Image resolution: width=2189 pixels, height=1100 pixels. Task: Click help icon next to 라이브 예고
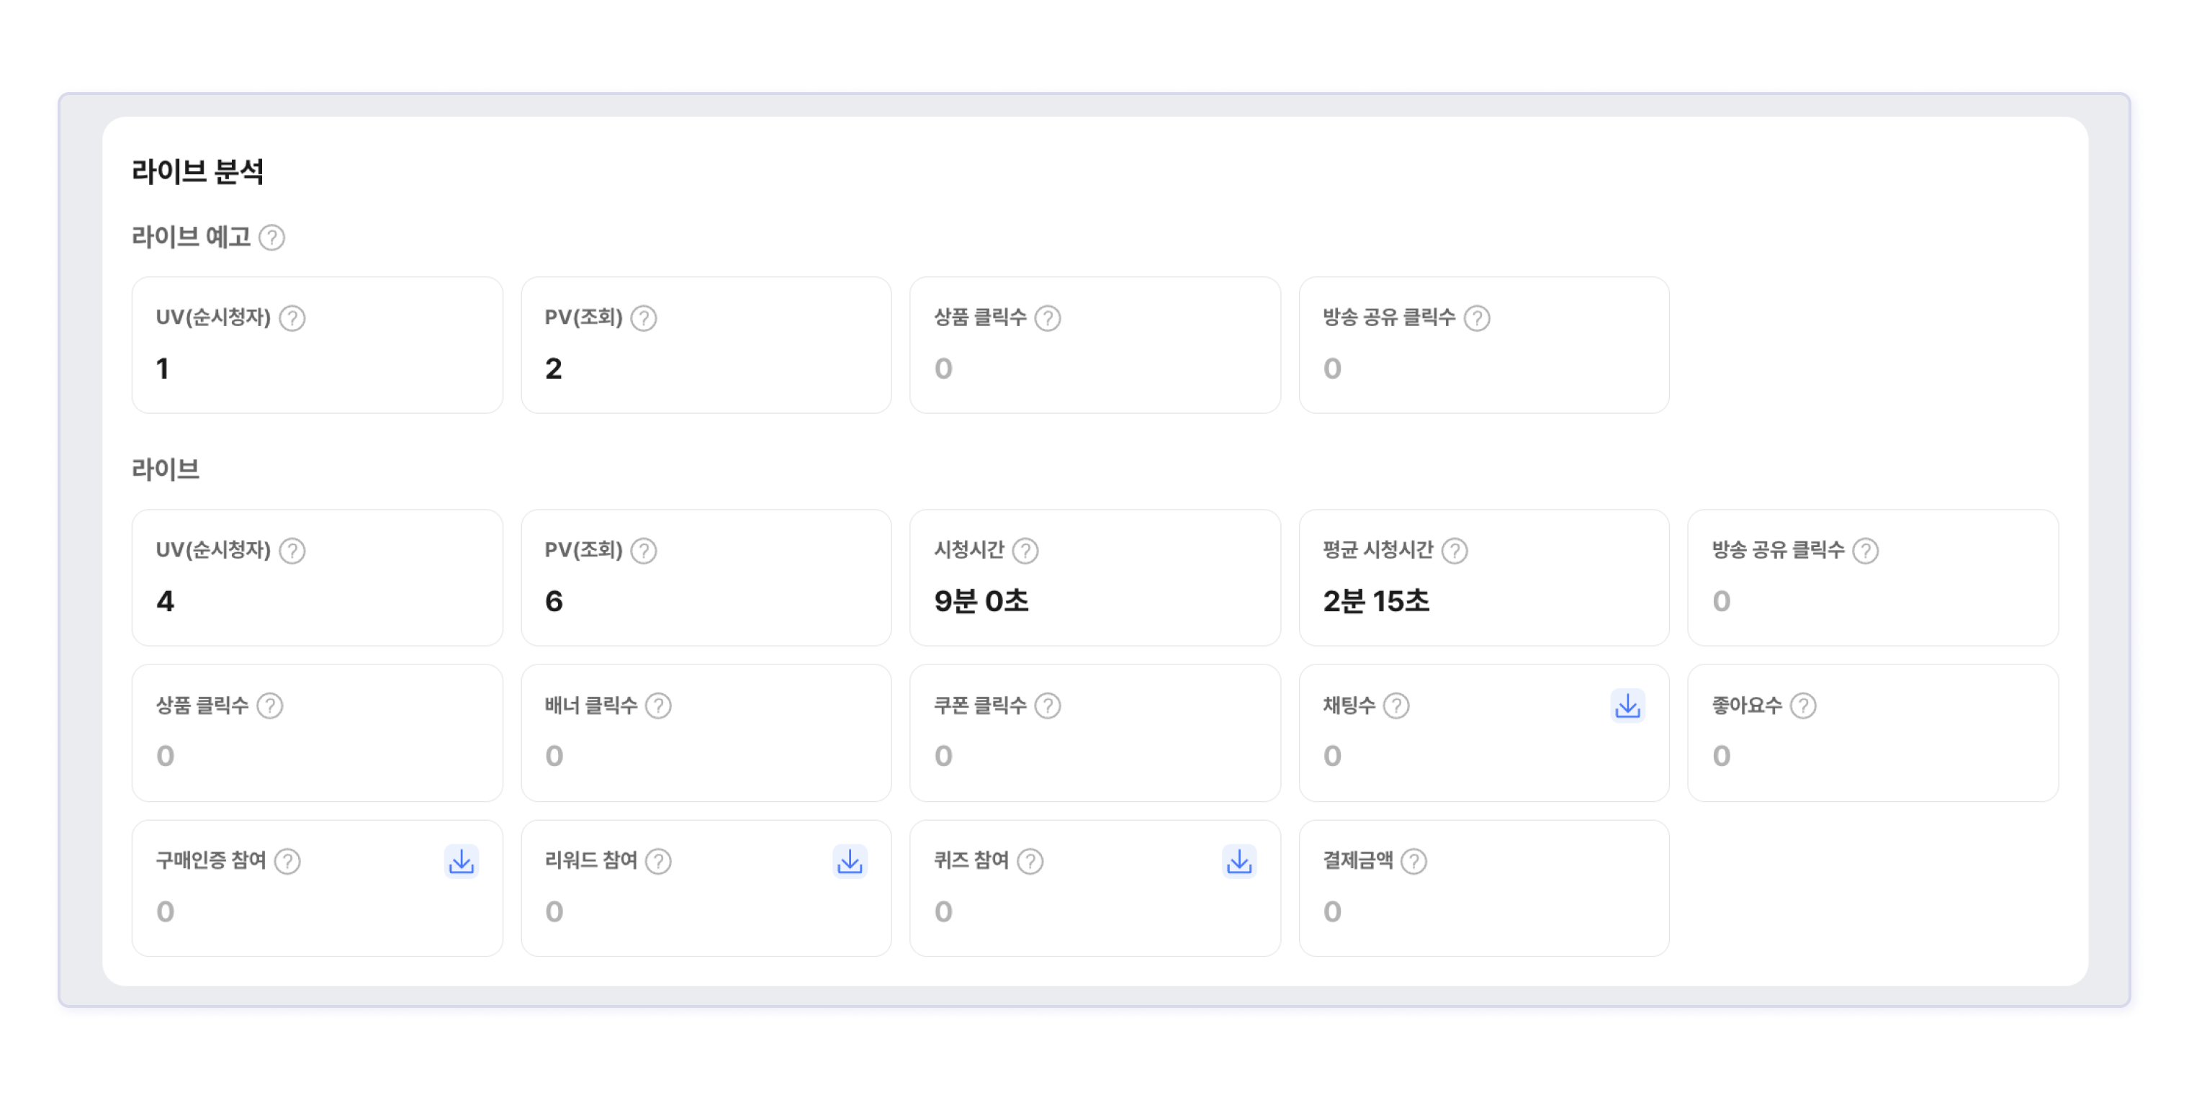pyautogui.click(x=272, y=237)
